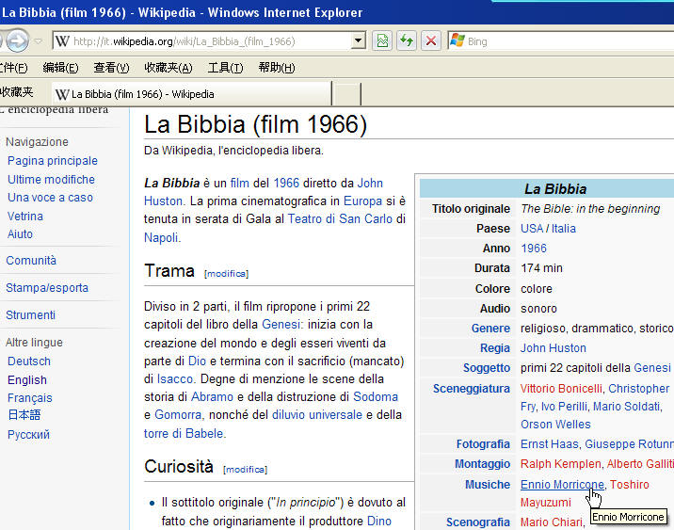
Task: Open the Genesi link in Trama
Action: click(281, 324)
